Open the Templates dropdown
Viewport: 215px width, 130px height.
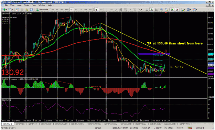coord(195,10)
